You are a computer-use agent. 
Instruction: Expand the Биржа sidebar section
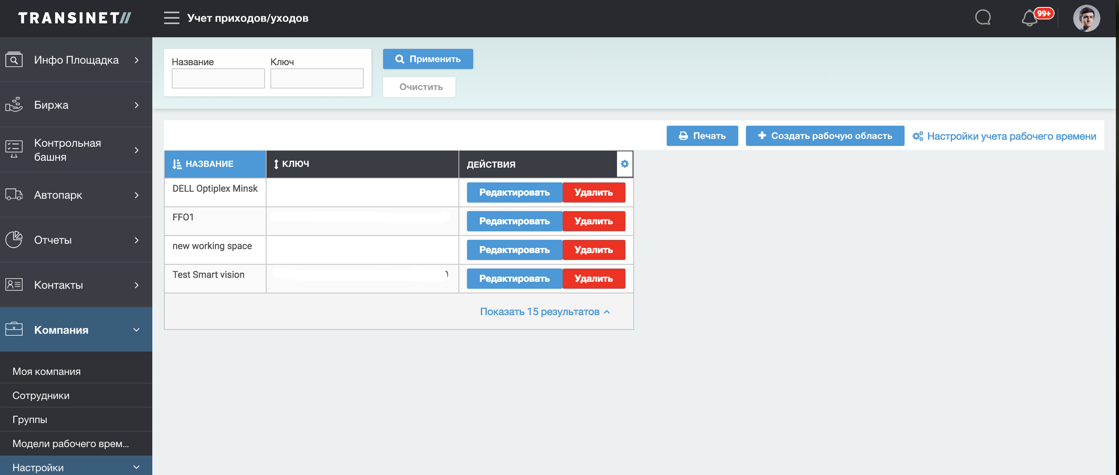[136, 105]
